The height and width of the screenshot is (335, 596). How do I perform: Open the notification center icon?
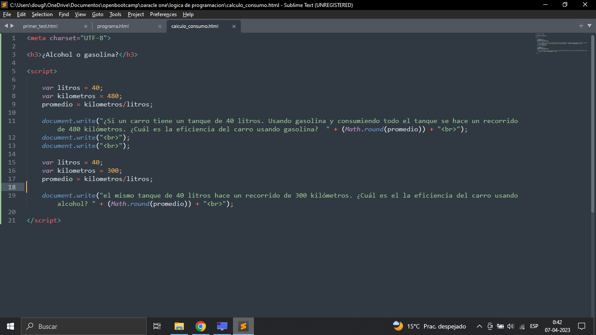[582, 326]
